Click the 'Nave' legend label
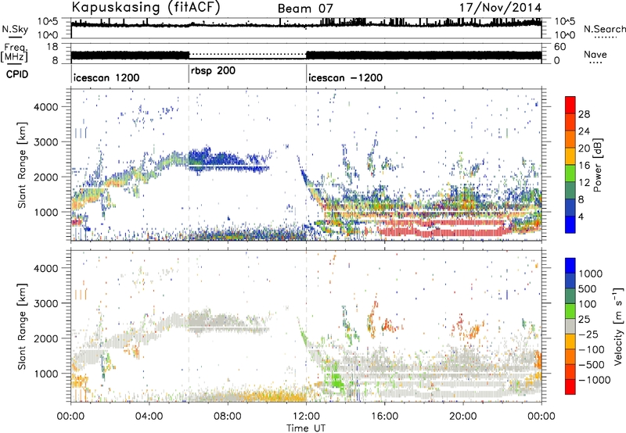 pos(595,55)
